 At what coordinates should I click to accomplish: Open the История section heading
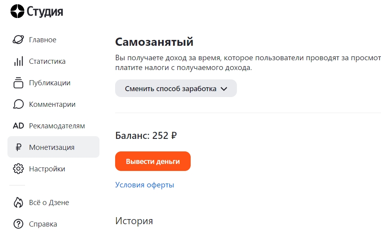134,221
